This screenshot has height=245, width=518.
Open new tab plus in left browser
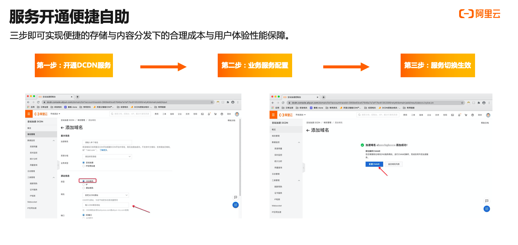[77, 96]
